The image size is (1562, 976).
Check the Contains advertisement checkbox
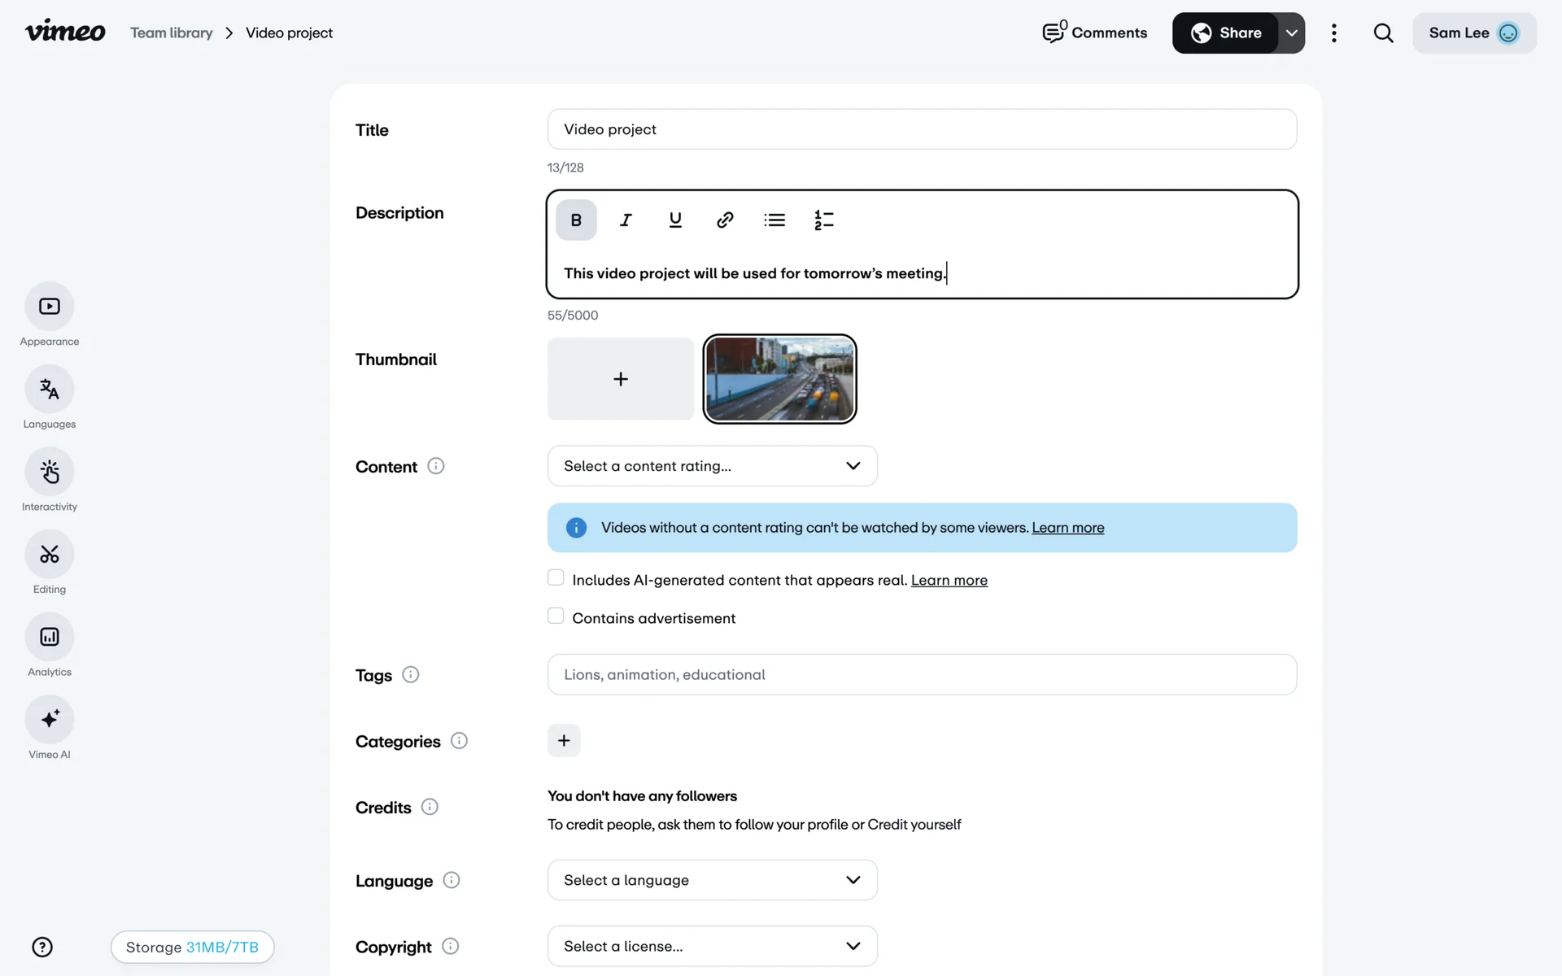(x=556, y=617)
